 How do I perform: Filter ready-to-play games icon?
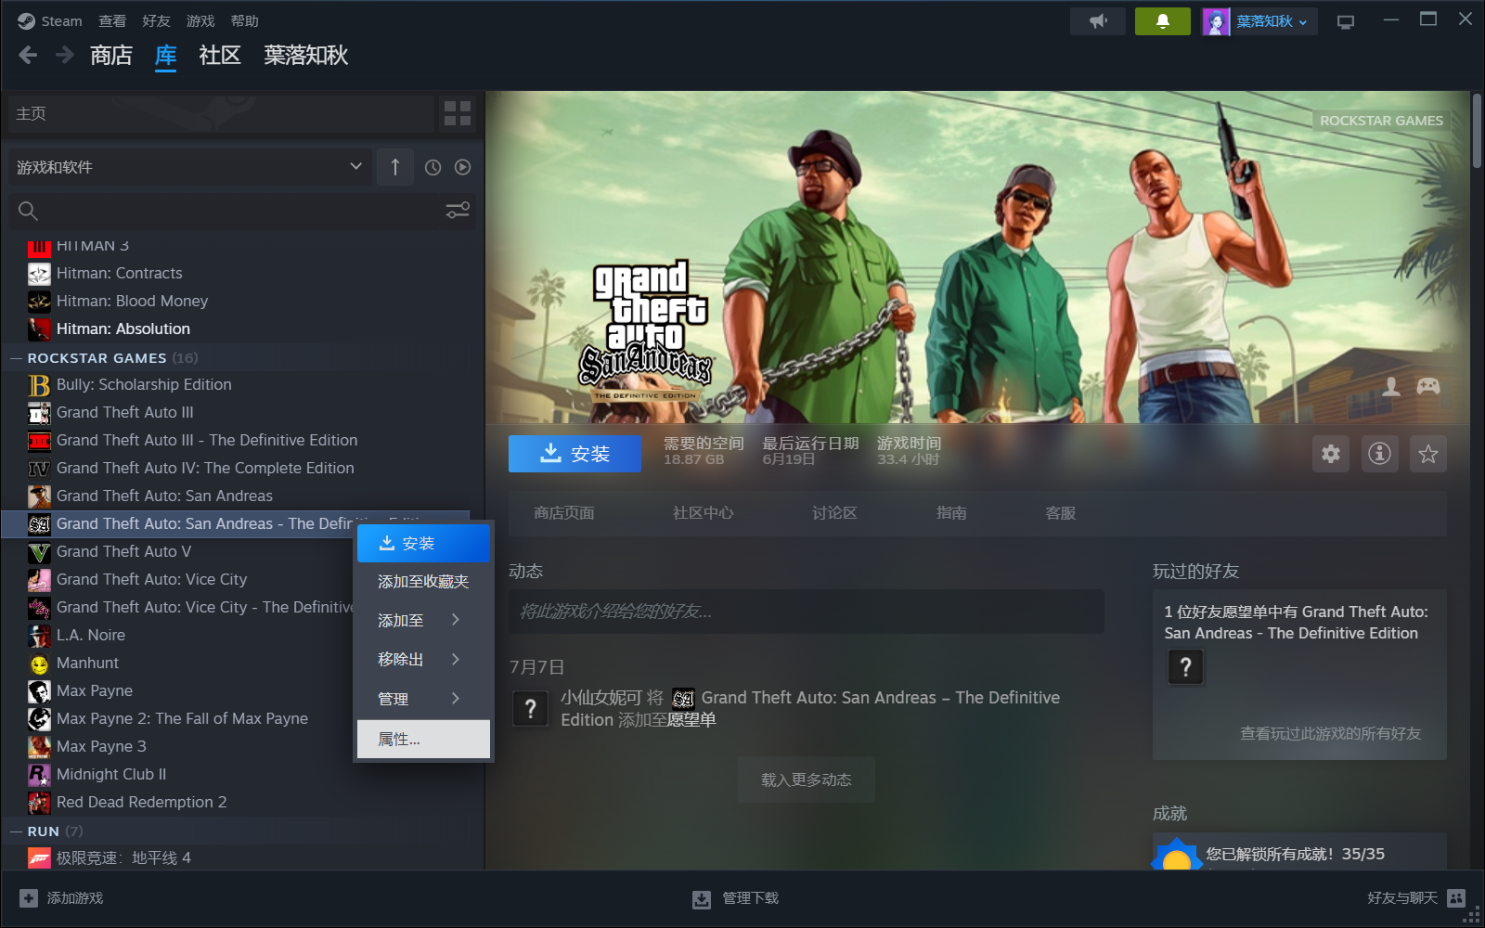(462, 167)
